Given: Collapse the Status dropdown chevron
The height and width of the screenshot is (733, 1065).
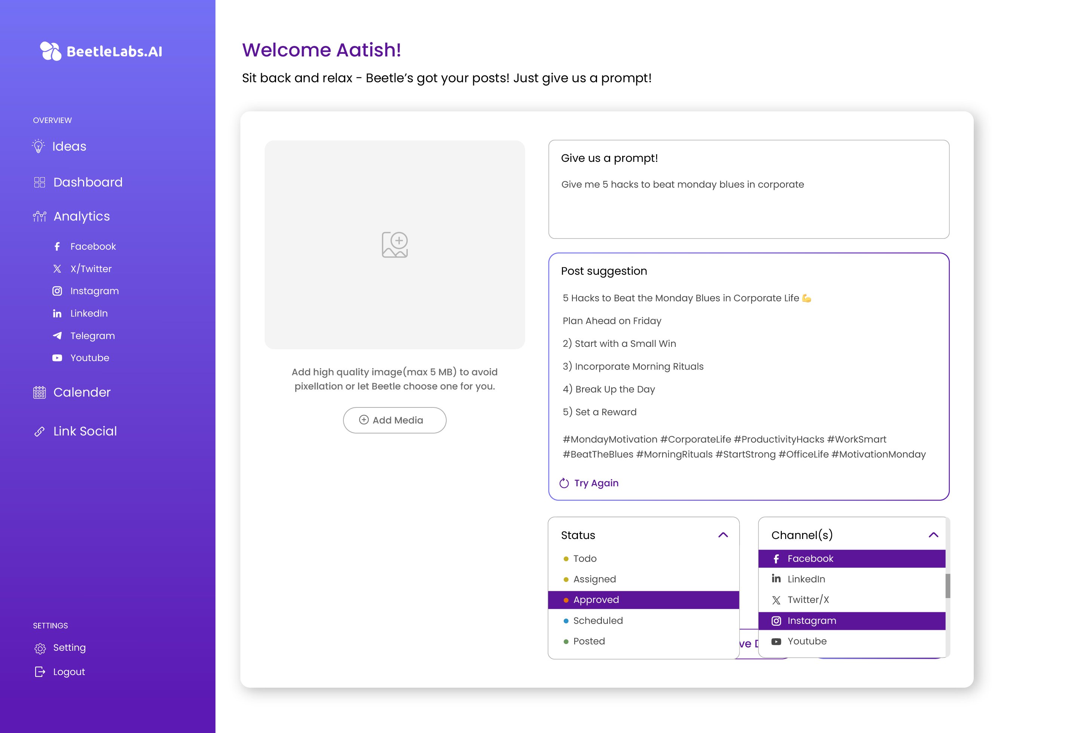Looking at the screenshot, I should 723,535.
